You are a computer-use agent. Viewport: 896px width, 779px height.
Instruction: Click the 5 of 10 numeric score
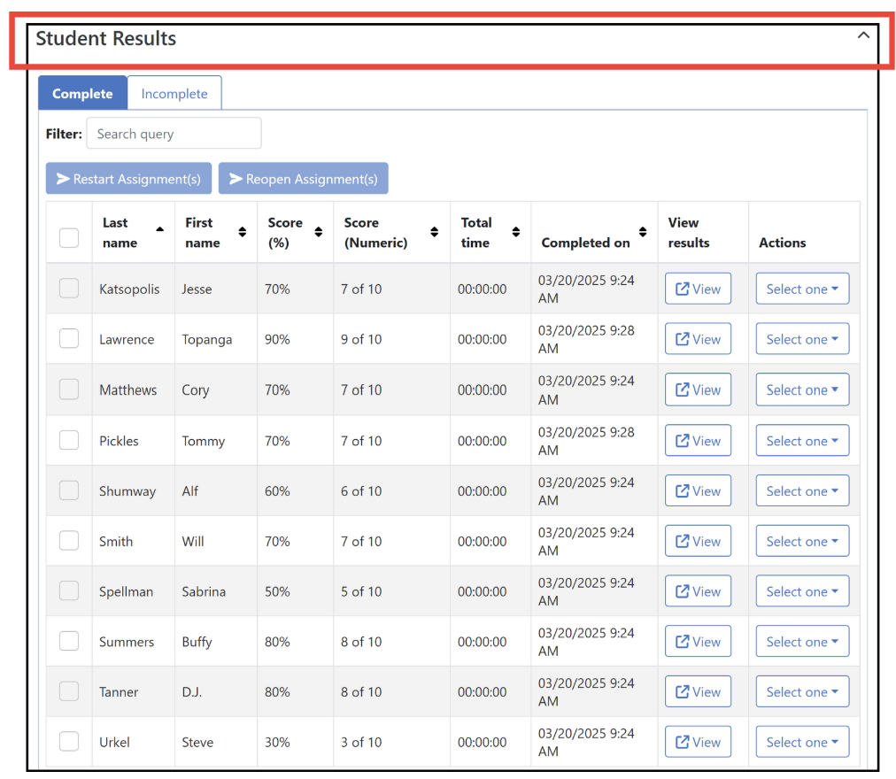tap(361, 591)
